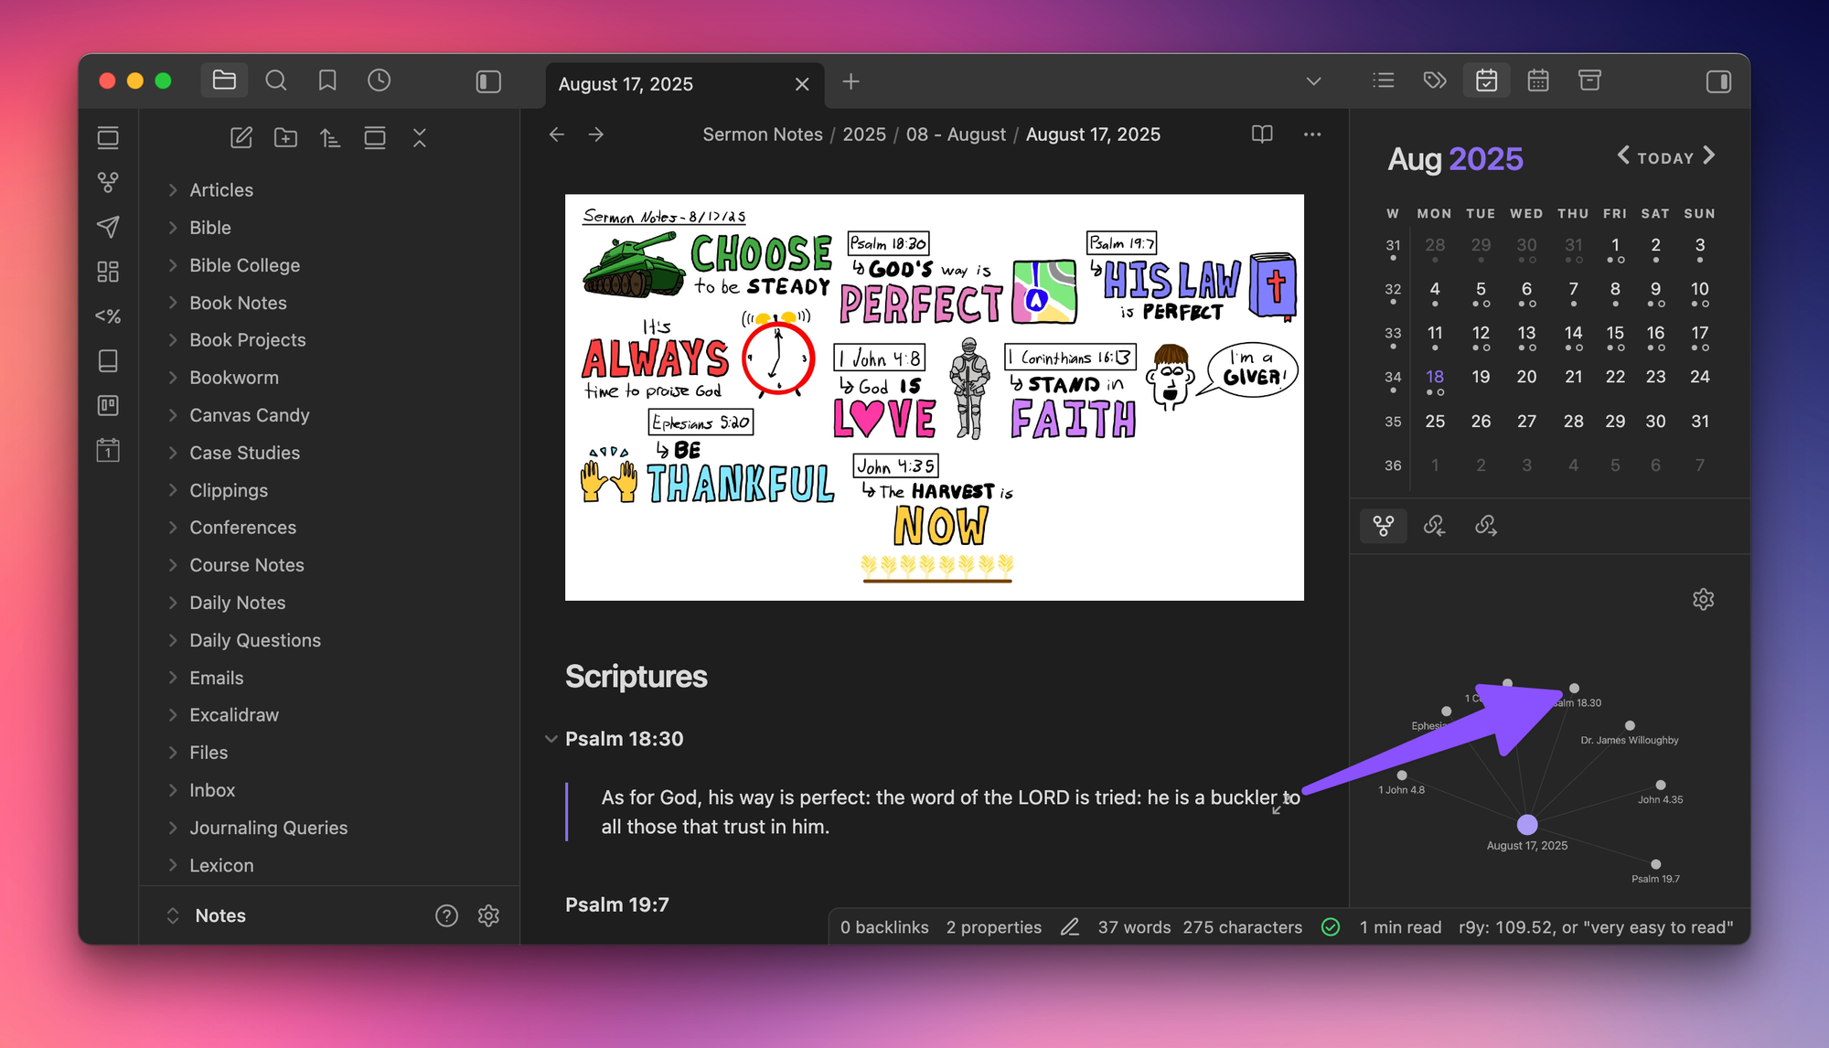Open the tags pane icon

tap(1435, 80)
